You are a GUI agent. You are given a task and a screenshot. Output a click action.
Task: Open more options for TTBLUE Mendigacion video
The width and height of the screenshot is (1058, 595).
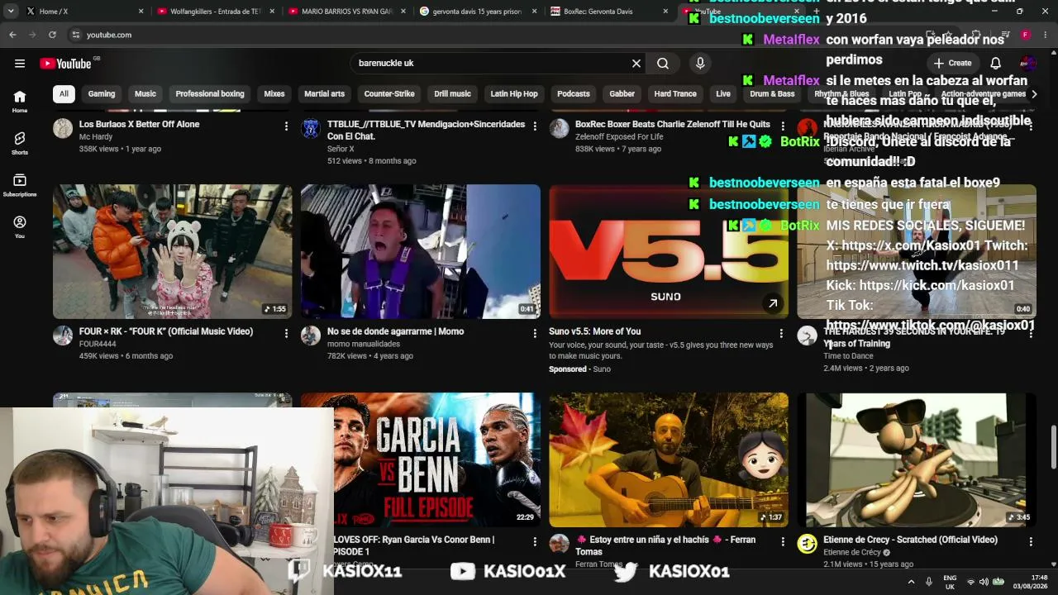[x=535, y=126]
